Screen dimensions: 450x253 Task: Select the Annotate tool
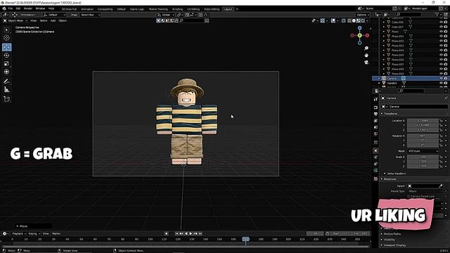tap(6, 82)
